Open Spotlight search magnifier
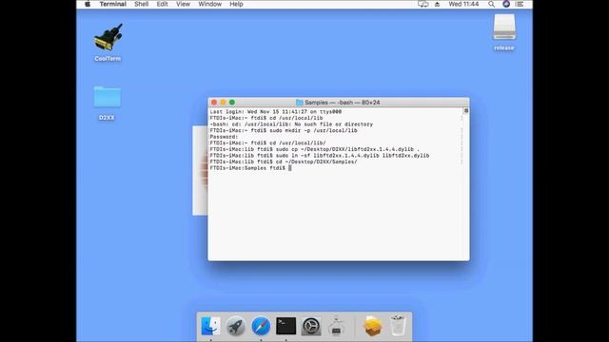The height and width of the screenshot is (342, 609). 491,4
